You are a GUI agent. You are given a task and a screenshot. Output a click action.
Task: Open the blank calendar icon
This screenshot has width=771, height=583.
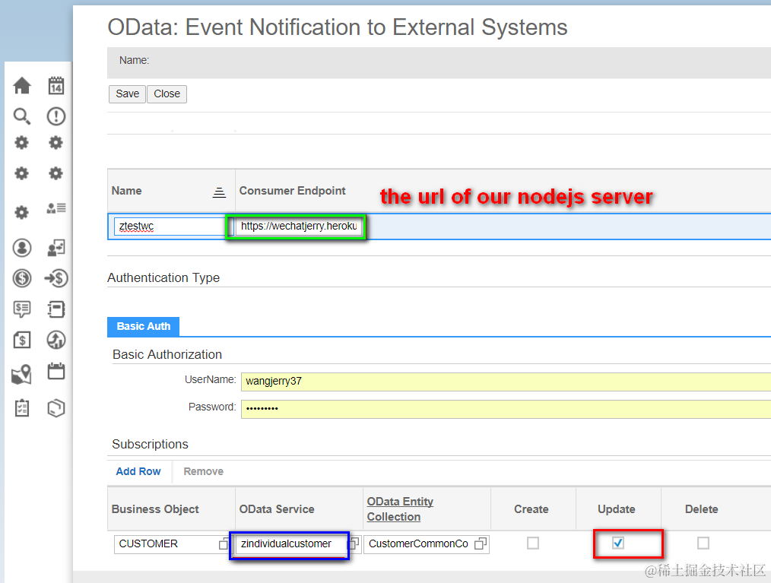[56, 371]
